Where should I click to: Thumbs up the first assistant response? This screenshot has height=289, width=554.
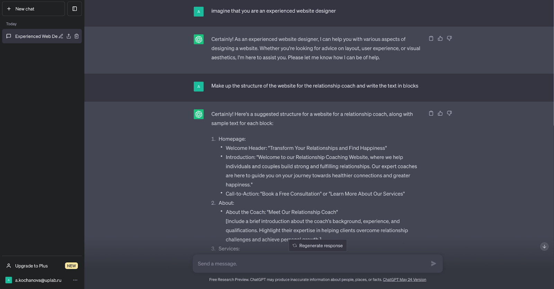(440, 38)
